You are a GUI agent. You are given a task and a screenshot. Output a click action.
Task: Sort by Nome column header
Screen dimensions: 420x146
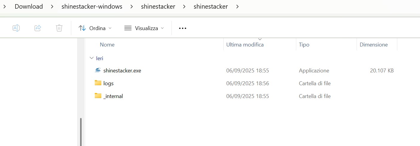point(107,45)
